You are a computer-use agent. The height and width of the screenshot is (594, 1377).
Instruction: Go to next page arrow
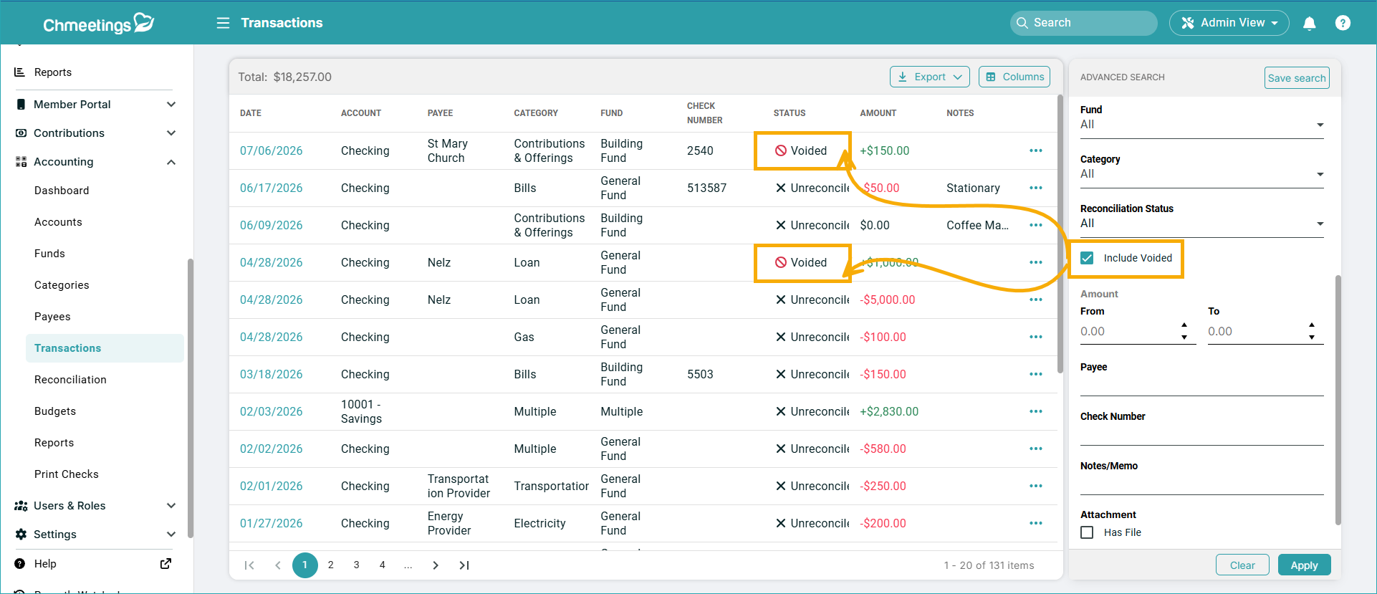[436, 565]
